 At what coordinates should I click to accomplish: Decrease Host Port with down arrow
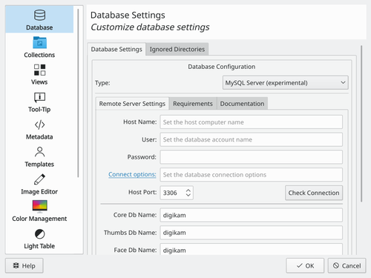(188, 195)
